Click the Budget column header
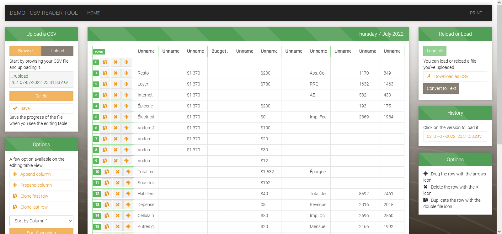 pyautogui.click(x=220, y=51)
